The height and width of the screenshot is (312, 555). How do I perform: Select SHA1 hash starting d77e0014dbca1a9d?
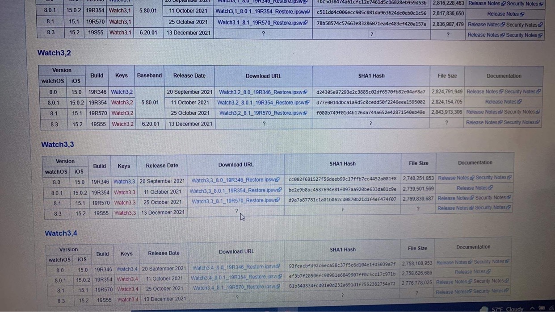pyautogui.click(x=370, y=102)
